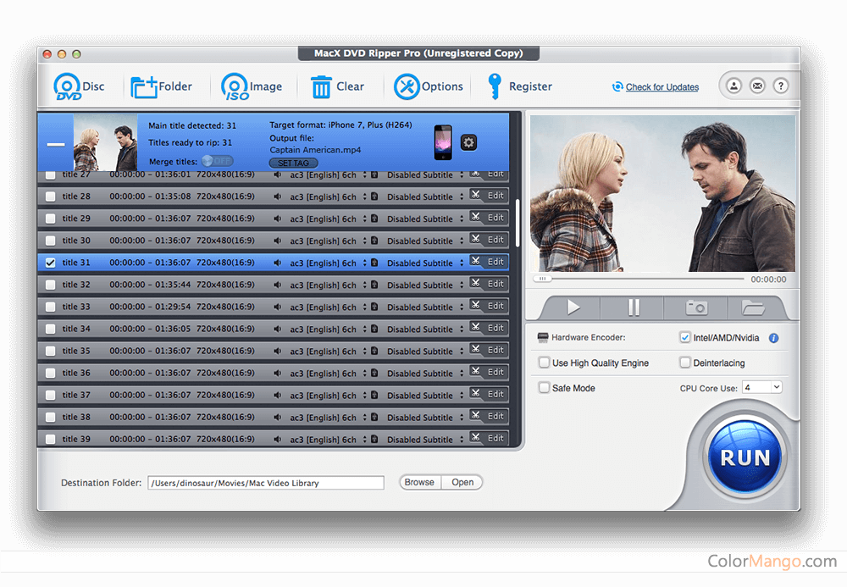This screenshot has height=587, width=847.
Task: Collapse the title summary with minus button
Action: click(56, 144)
